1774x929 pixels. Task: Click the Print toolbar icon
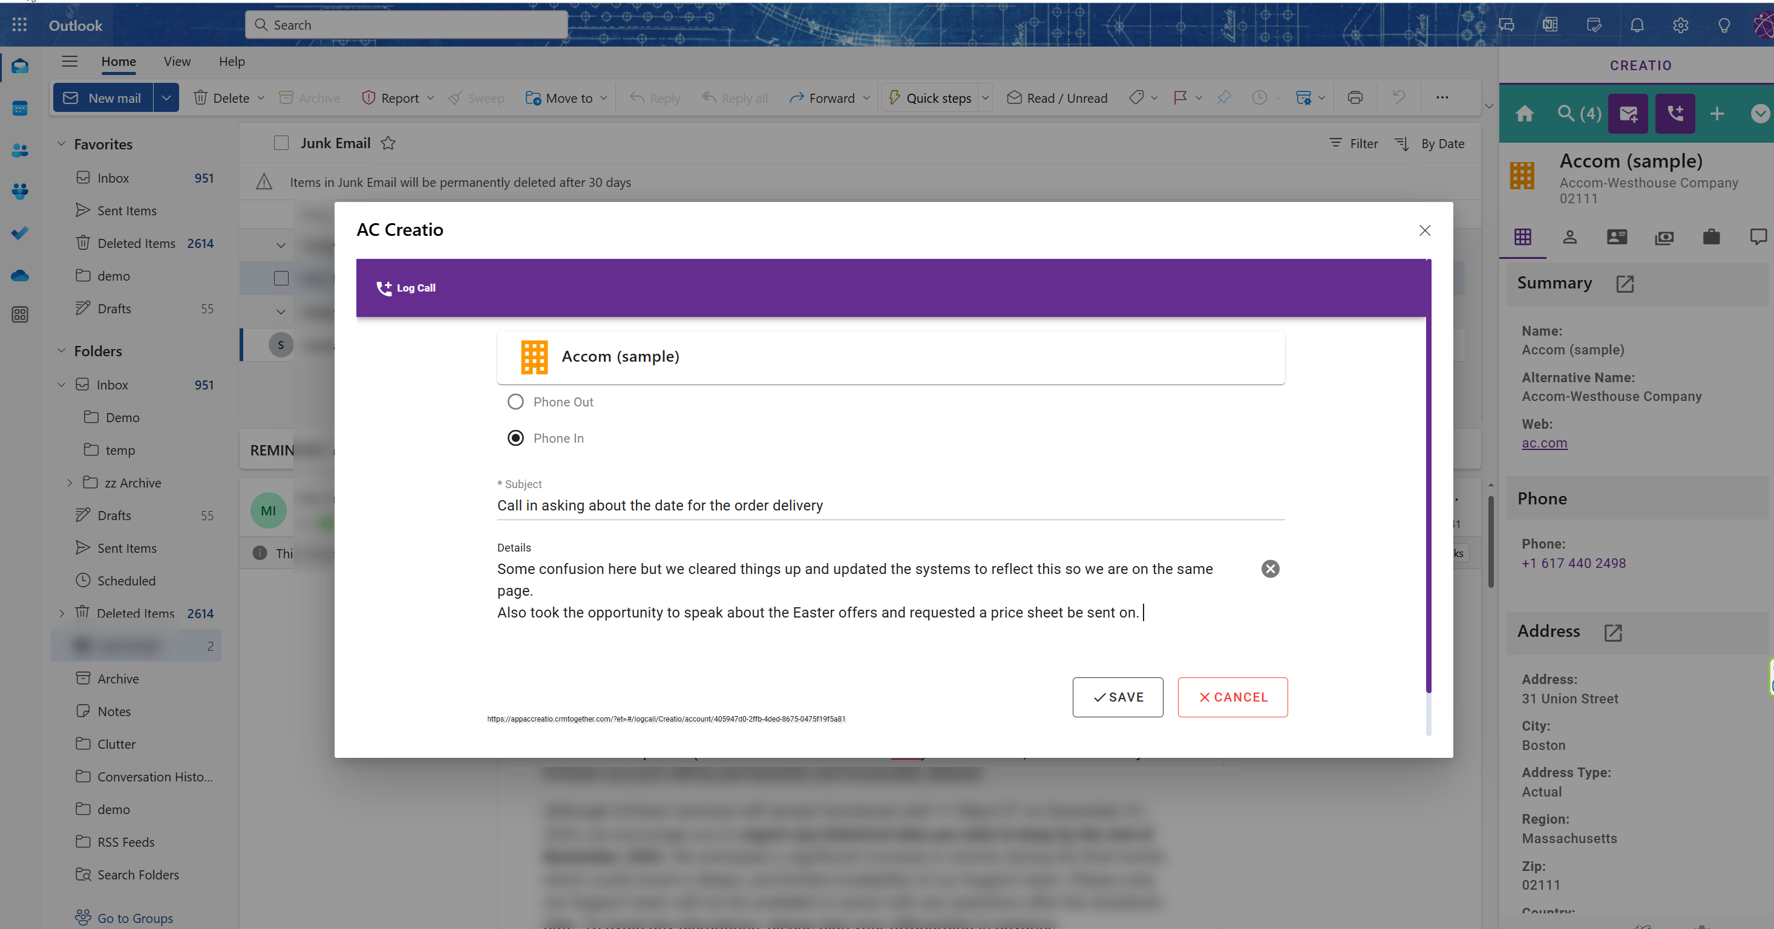click(x=1355, y=98)
